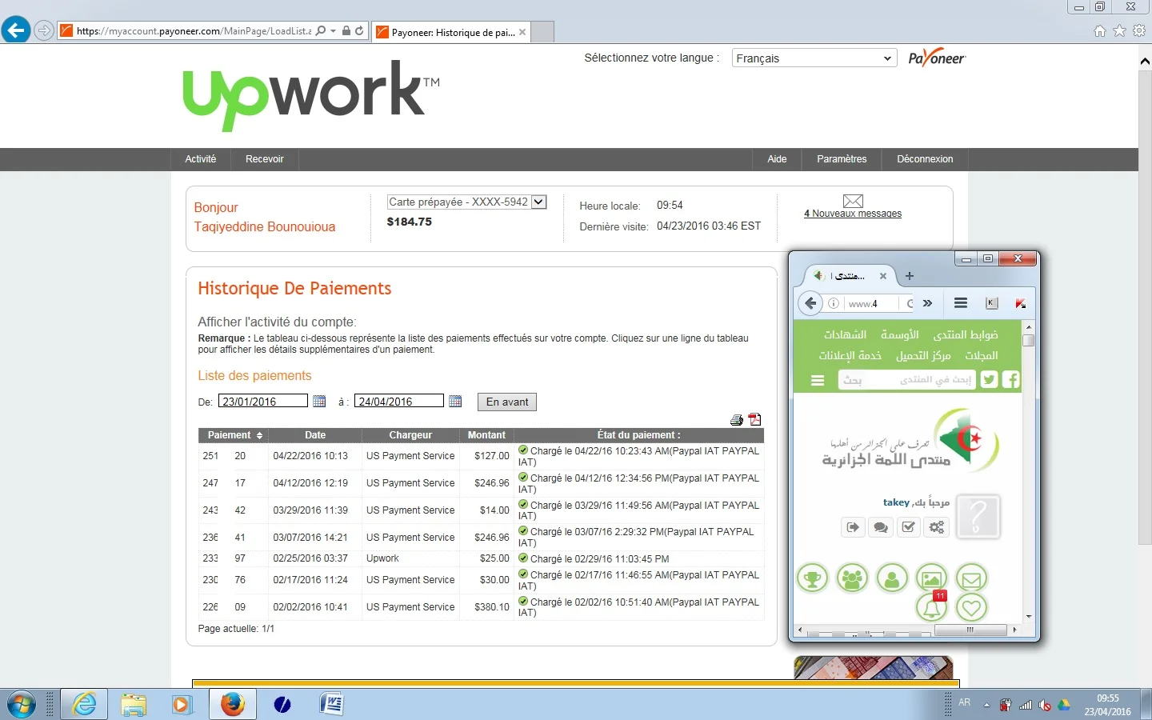Image resolution: width=1152 pixels, height=720 pixels.
Task: Open the forum's green hamburger menu
Action: point(818,381)
